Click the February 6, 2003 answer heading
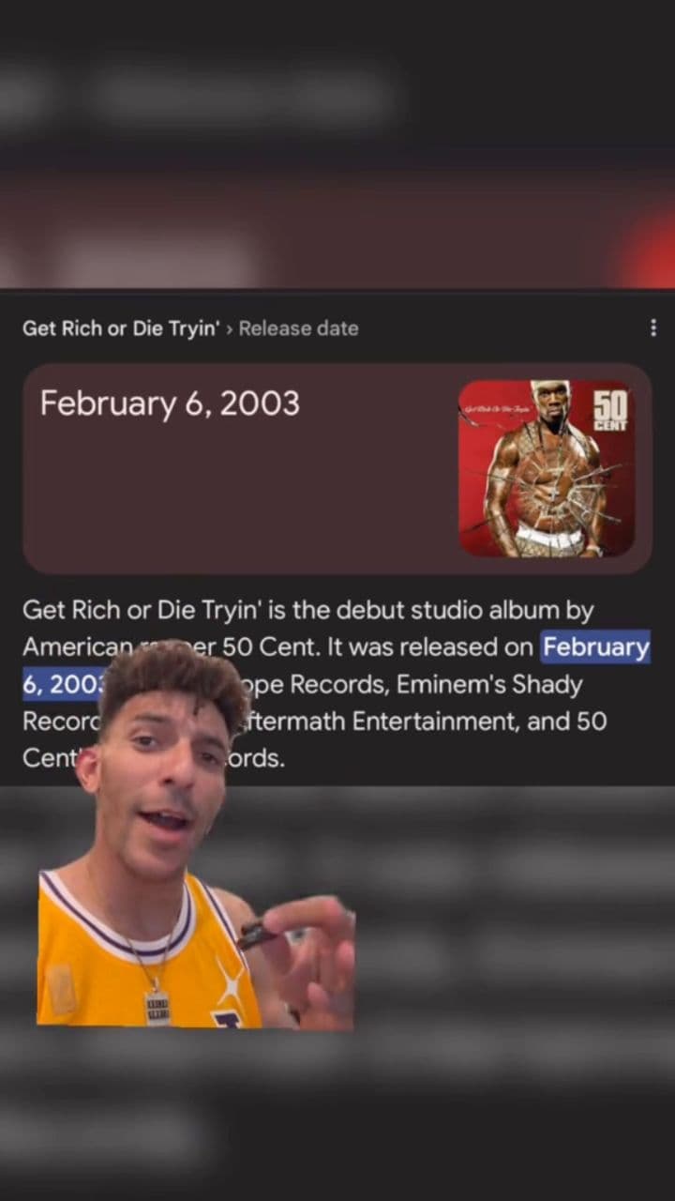 [170, 403]
